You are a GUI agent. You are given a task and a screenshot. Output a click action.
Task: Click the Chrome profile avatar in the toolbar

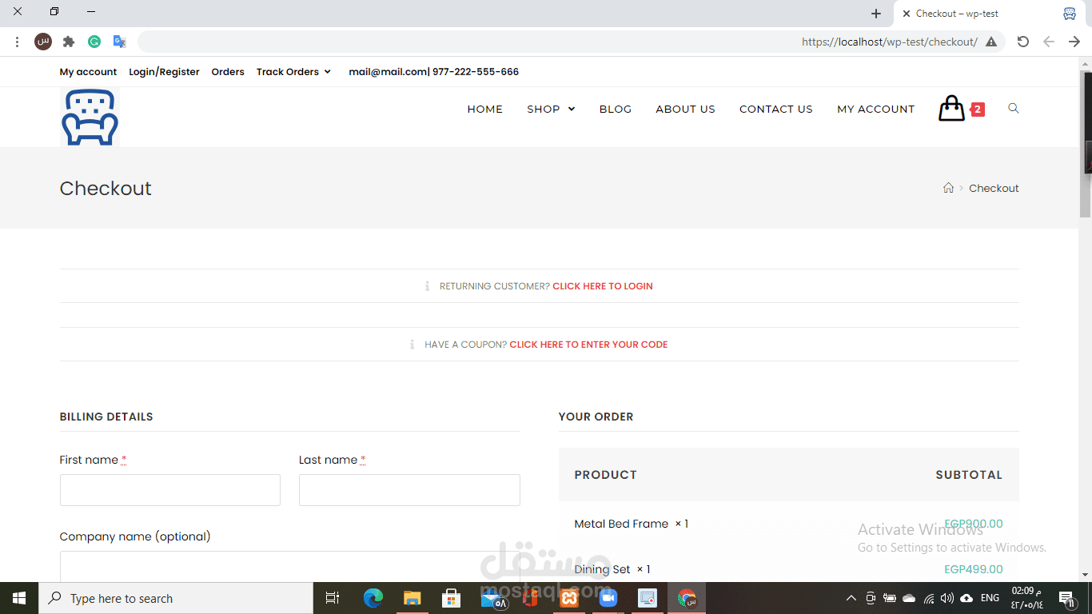(43, 42)
